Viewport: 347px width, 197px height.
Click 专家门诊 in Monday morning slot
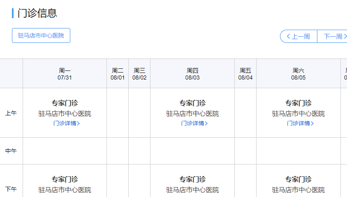point(65,103)
